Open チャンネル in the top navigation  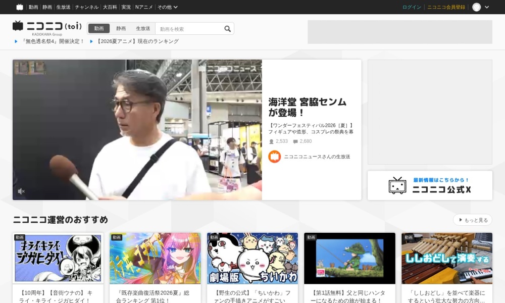(x=87, y=7)
